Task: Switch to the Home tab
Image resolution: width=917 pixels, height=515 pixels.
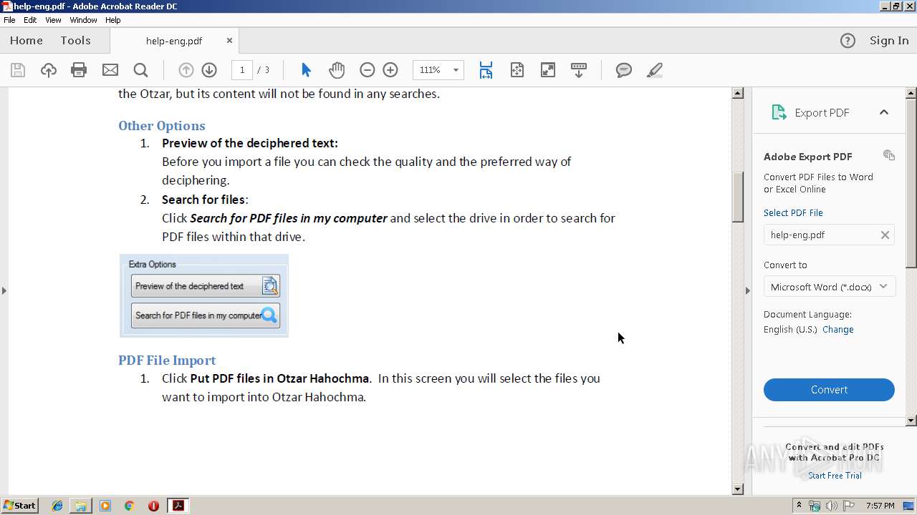Action: point(27,41)
